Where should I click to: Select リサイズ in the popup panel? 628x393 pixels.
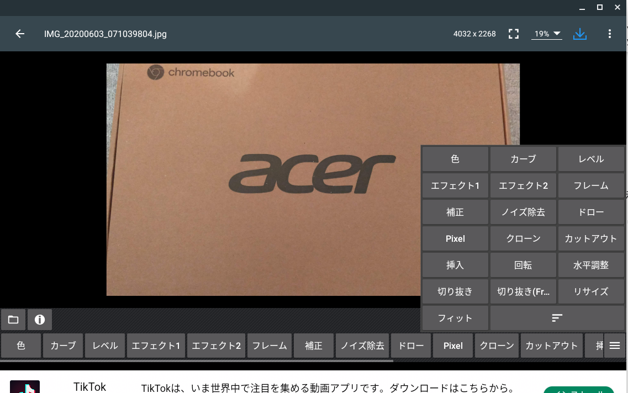click(591, 291)
